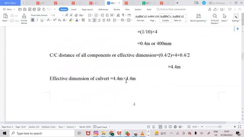
Task: Click the zoom slider handle
Action: pyautogui.click(x=220, y=127)
